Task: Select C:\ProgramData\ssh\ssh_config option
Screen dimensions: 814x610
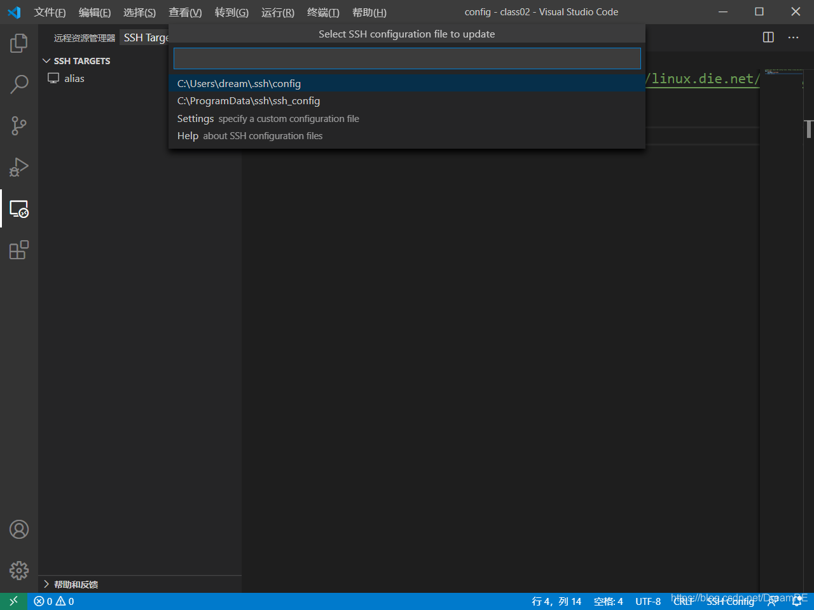Action: coord(407,101)
